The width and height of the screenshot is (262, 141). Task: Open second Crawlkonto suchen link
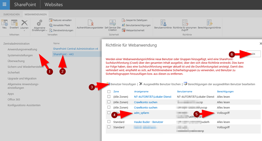click(x=146, y=108)
